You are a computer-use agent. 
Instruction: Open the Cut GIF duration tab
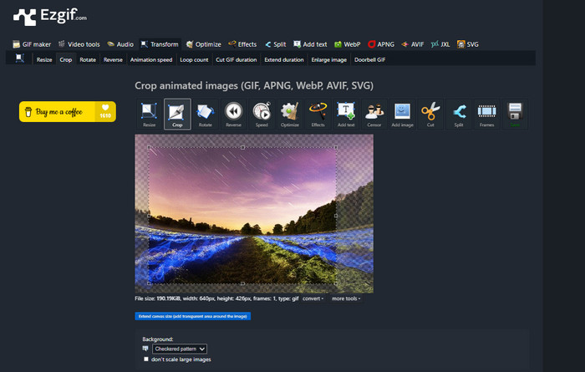[237, 59]
